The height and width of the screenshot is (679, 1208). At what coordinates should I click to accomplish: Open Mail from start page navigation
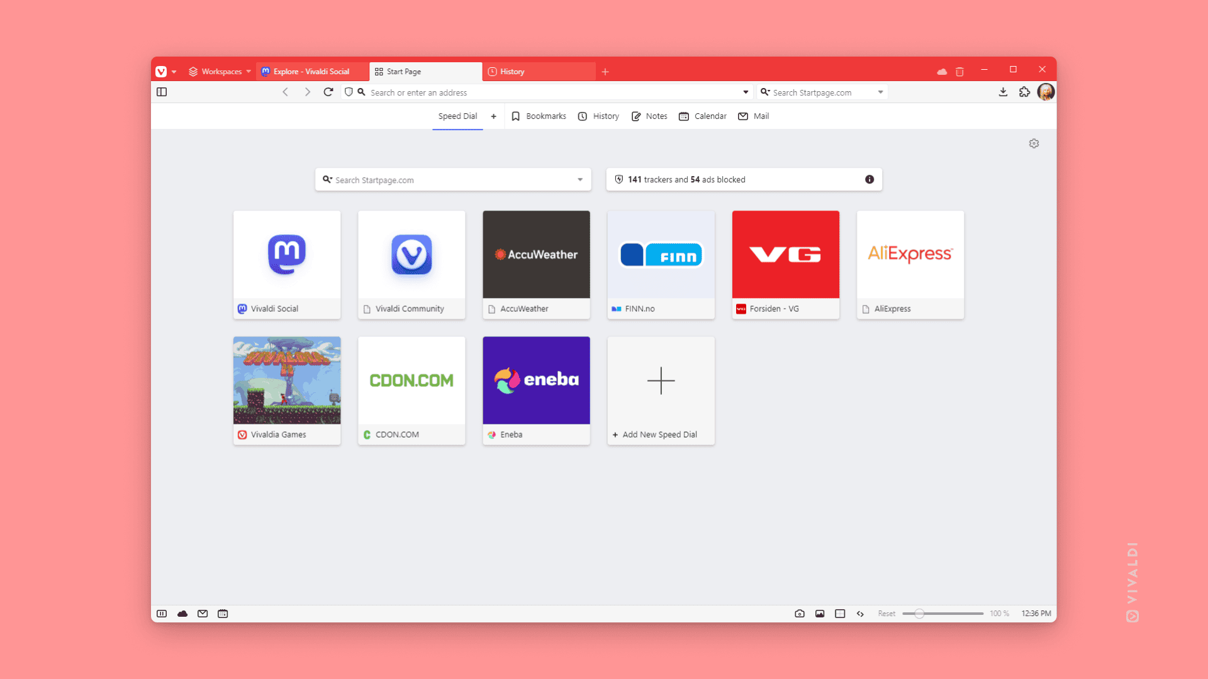(x=753, y=116)
